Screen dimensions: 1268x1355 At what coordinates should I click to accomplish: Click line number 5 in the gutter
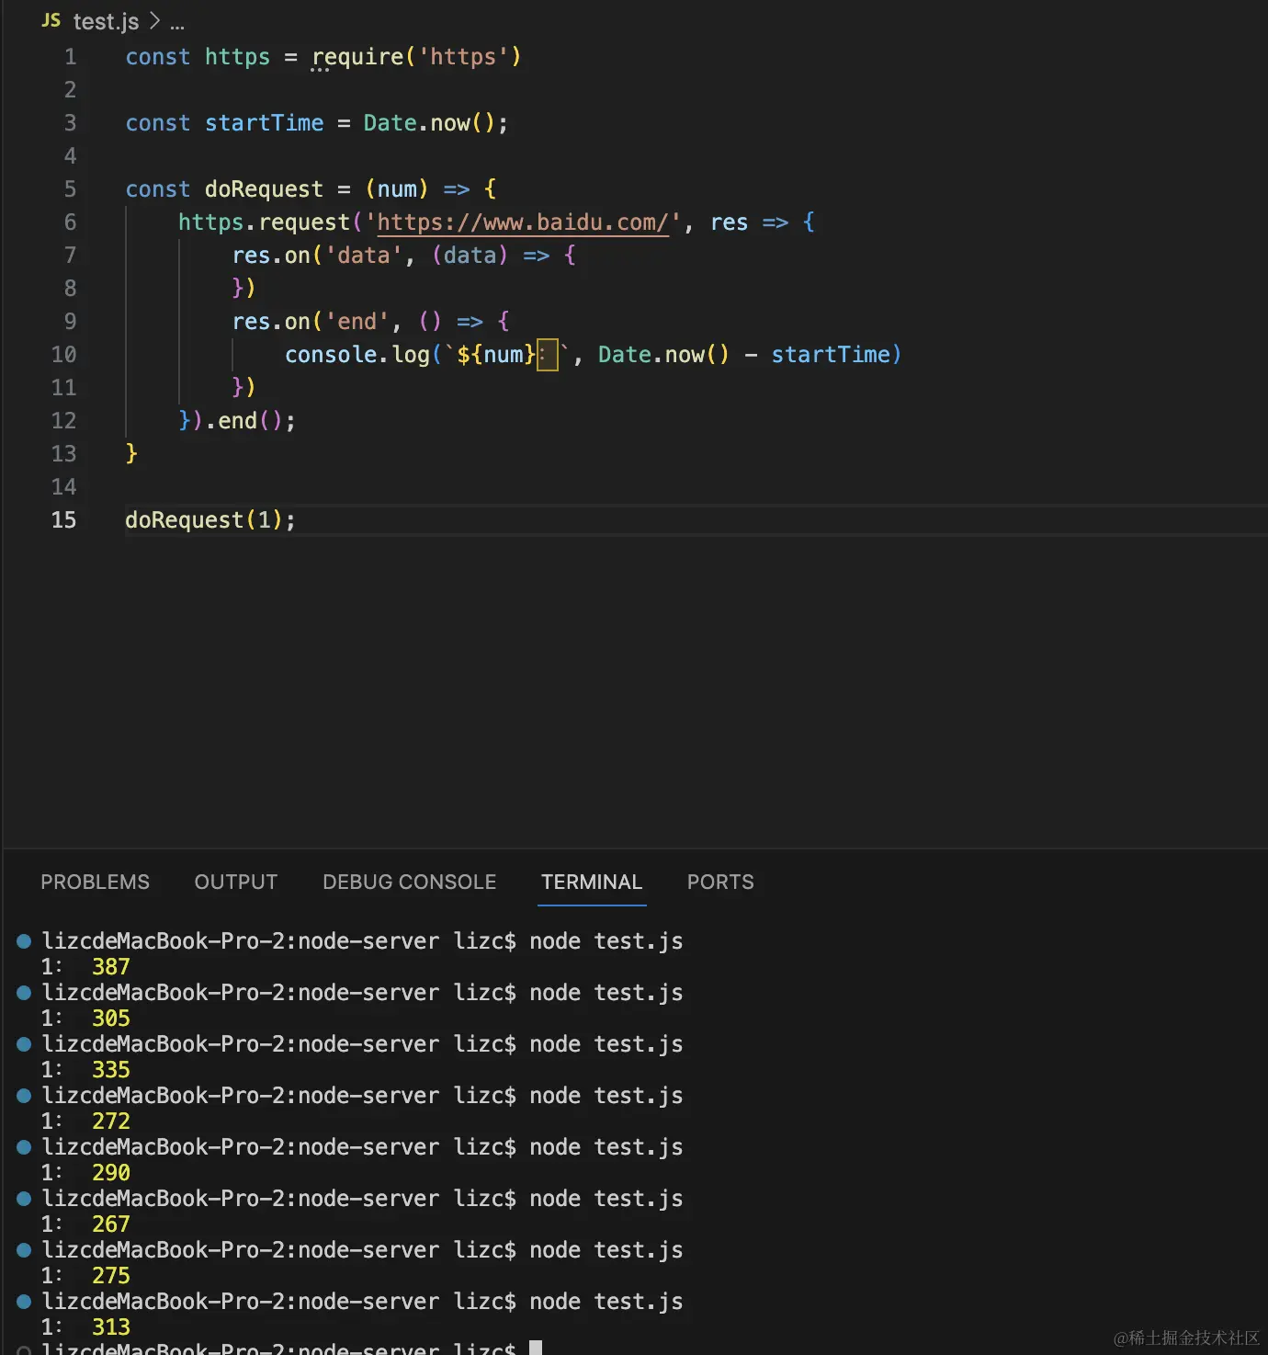pyautogui.click(x=70, y=189)
